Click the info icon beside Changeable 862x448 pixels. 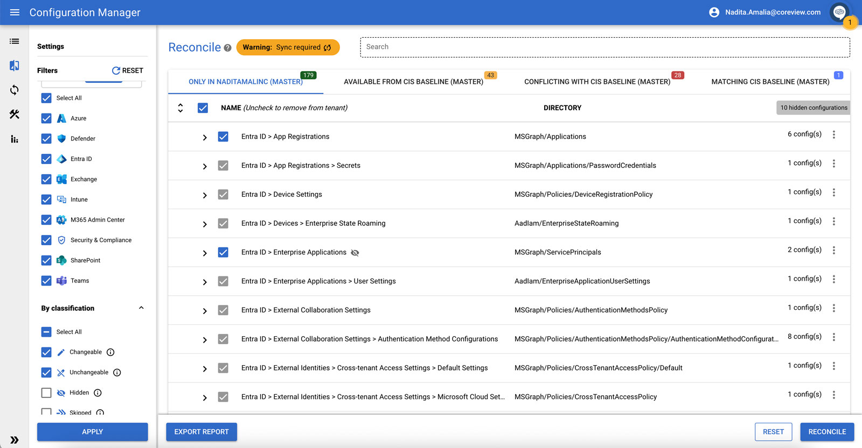tap(110, 352)
